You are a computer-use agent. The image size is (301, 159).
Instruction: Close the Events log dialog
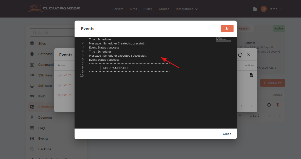point(227,134)
